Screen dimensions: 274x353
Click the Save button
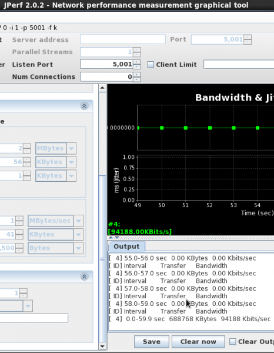(x=152, y=341)
